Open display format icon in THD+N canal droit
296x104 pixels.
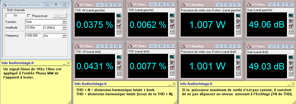point(119,57)
